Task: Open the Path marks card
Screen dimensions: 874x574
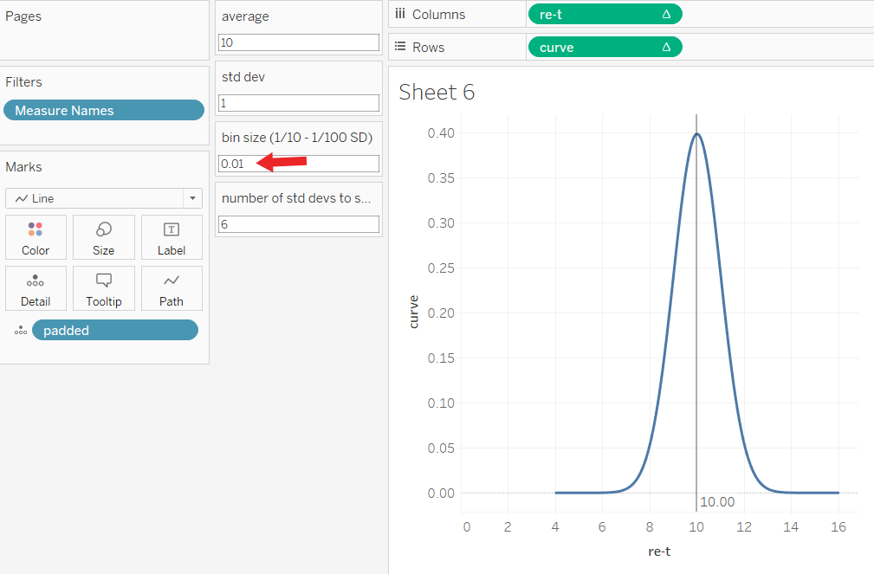Action: 172,288
